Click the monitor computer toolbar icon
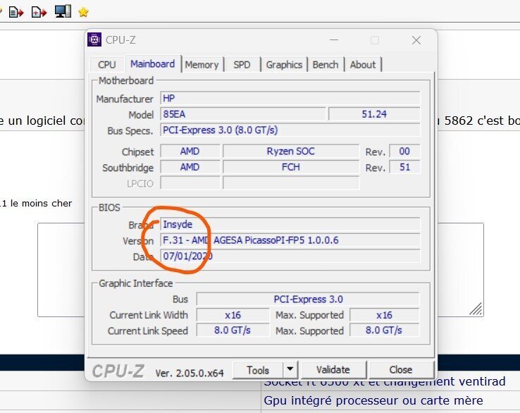The height and width of the screenshot is (413, 520). point(63,11)
